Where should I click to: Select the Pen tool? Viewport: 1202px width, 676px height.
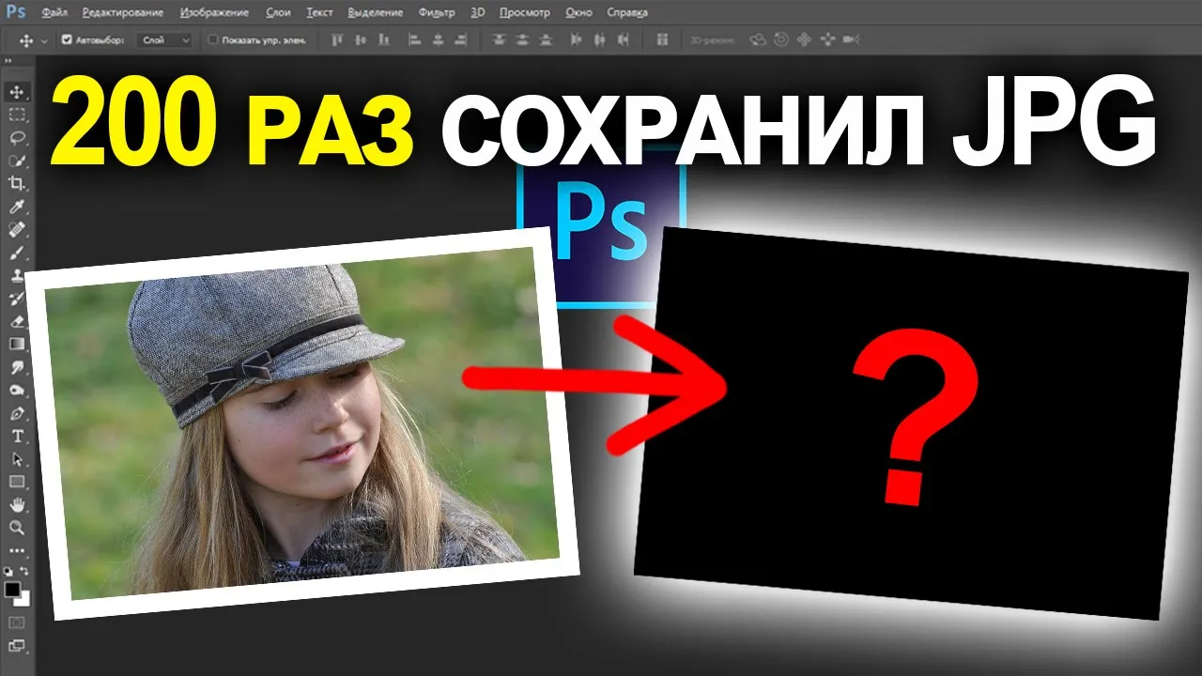(x=17, y=414)
